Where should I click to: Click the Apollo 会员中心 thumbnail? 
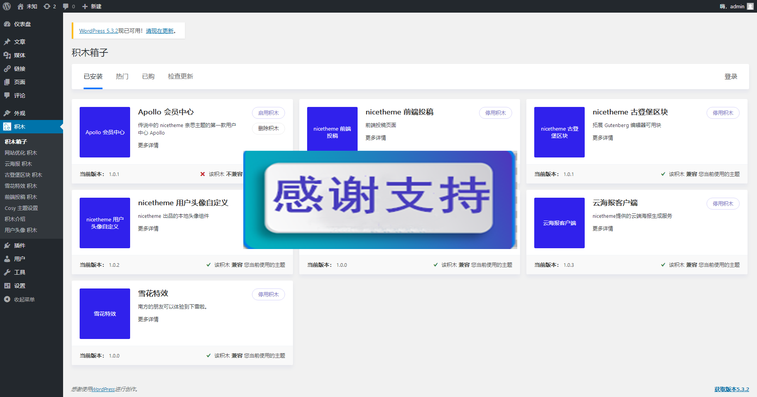[105, 132]
